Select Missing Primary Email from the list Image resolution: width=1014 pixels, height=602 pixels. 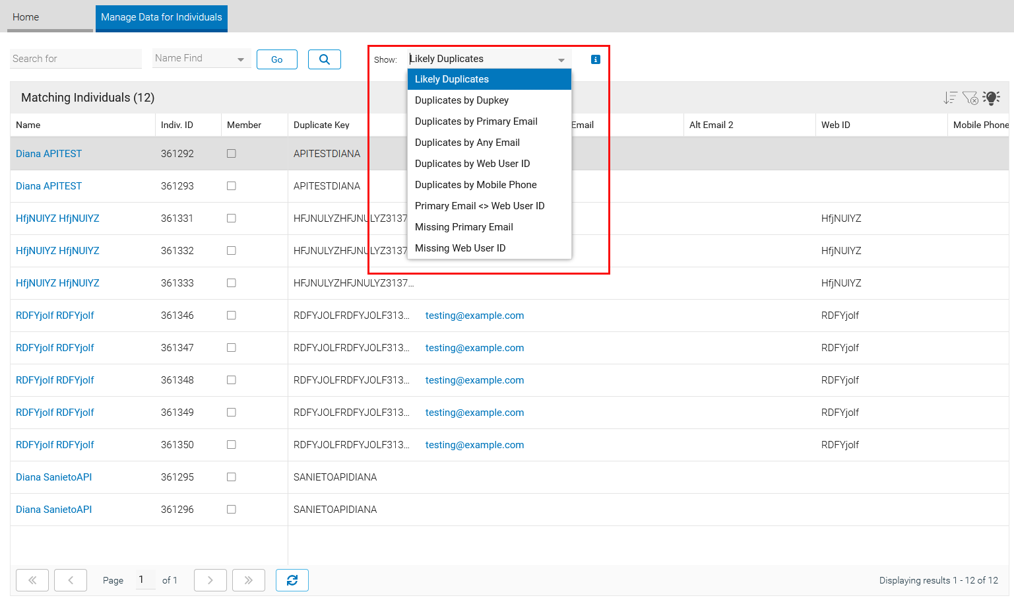(x=463, y=227)
